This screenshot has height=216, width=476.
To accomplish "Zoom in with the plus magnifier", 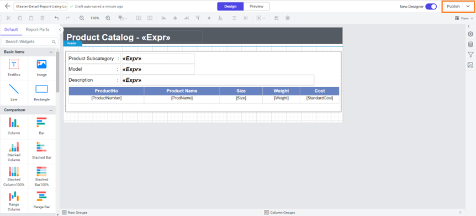I will coord(108,18).
